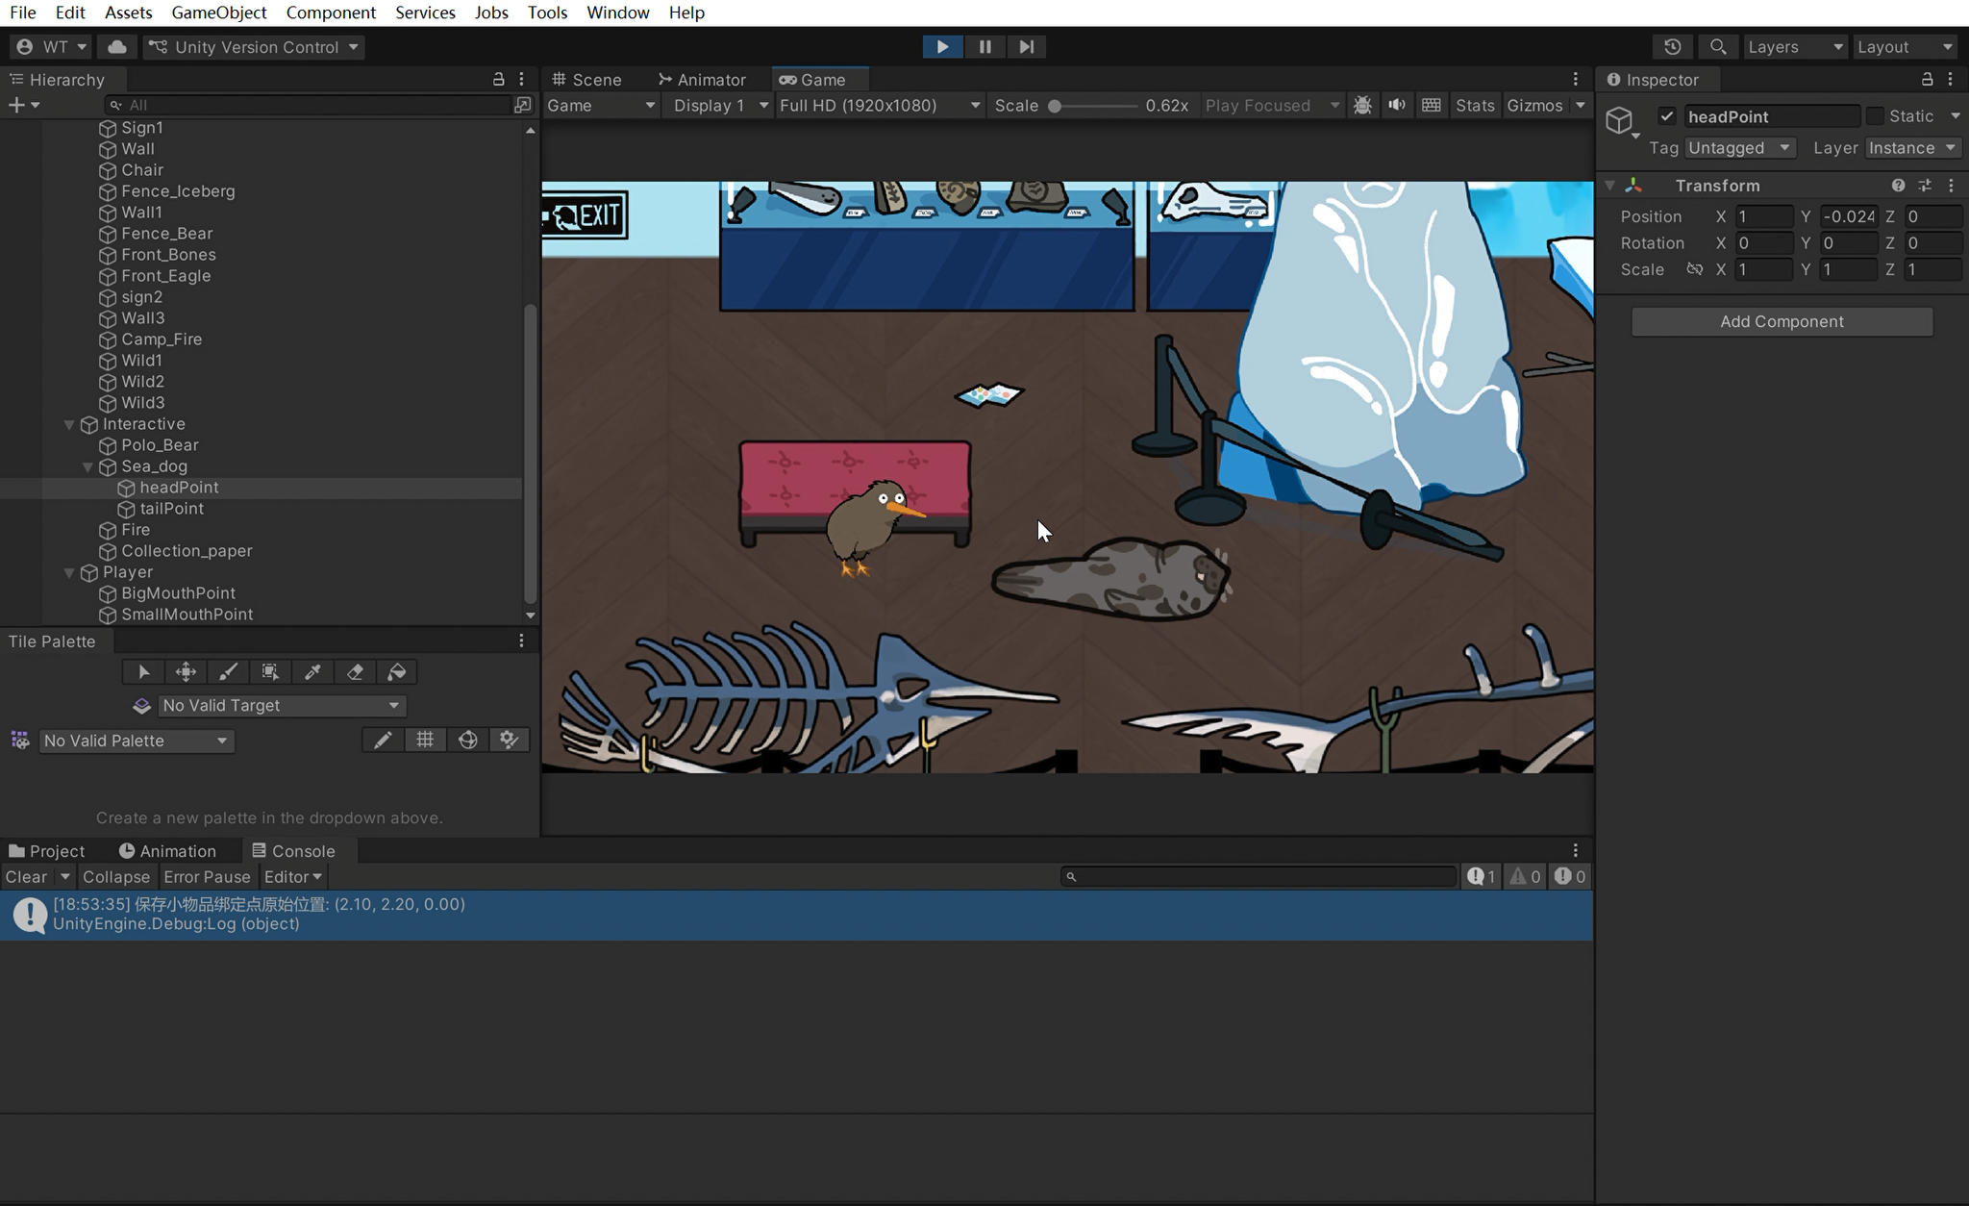The width and height of the screenshot is (1969, 1206).
Task: Open the Layer Instance dropdown
Action: click(1911, 147)
